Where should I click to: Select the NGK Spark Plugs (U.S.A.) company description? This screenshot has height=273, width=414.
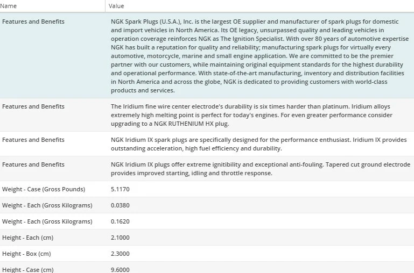pyautogui.click(x=258, y=56)
